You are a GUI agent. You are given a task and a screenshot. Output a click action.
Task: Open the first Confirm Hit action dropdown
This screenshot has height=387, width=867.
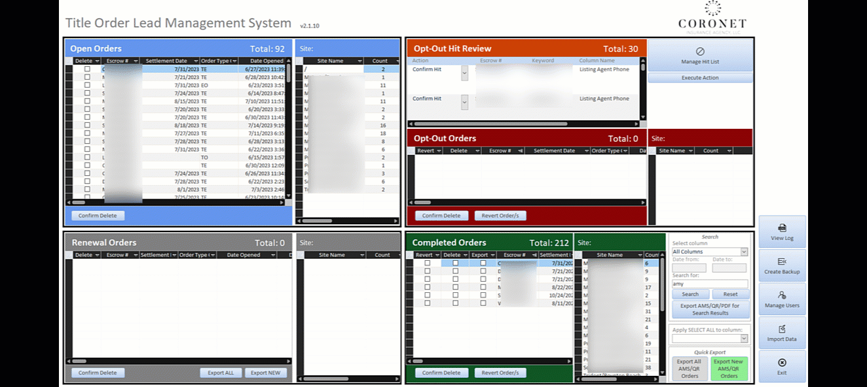point(465,73)
